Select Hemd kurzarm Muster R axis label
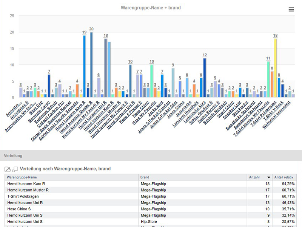The image size is (302, 227). [76, 118]
